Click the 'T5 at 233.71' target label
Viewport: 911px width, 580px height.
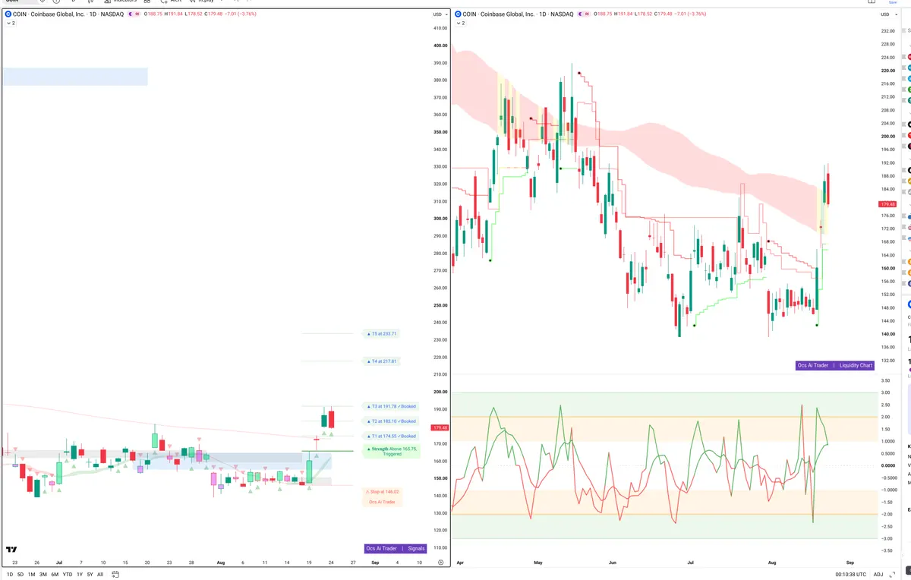(381, 333)
